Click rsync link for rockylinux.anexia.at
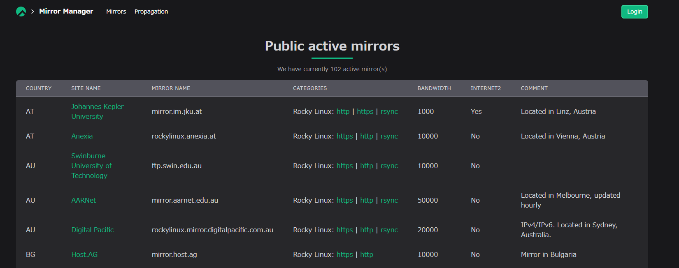The width and height of the screenshot is (679, 268). pos(389,136)
